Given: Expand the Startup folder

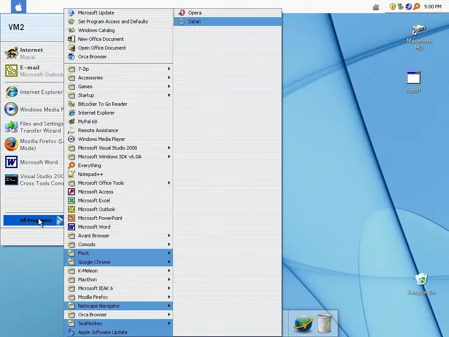Looking at the screenshot, I should coord(118,95).
